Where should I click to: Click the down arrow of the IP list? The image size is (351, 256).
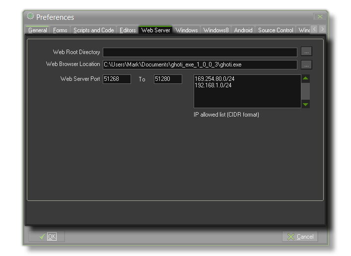pyautogui.click(x=306, y=104)
